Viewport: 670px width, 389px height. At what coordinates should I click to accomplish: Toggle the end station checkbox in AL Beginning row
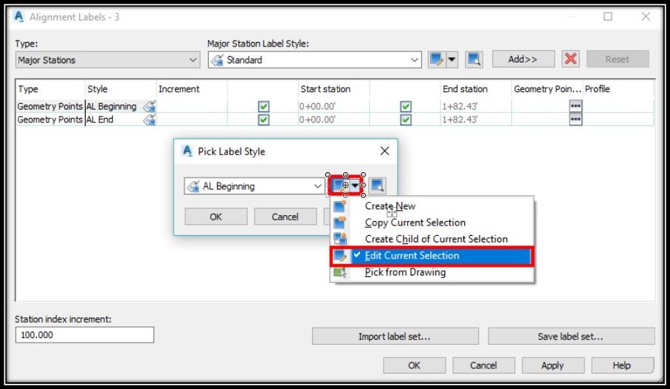click(x=406, y=107)
